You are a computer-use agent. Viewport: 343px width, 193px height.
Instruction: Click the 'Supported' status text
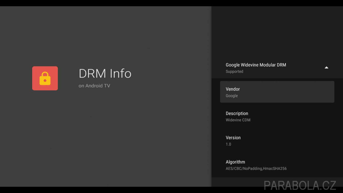tap(235, 72)
